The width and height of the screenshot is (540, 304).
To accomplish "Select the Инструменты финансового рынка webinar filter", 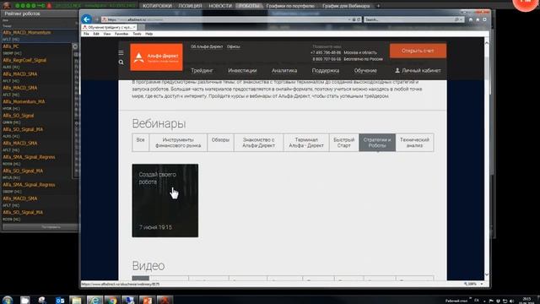I will [x=178, y=143].
